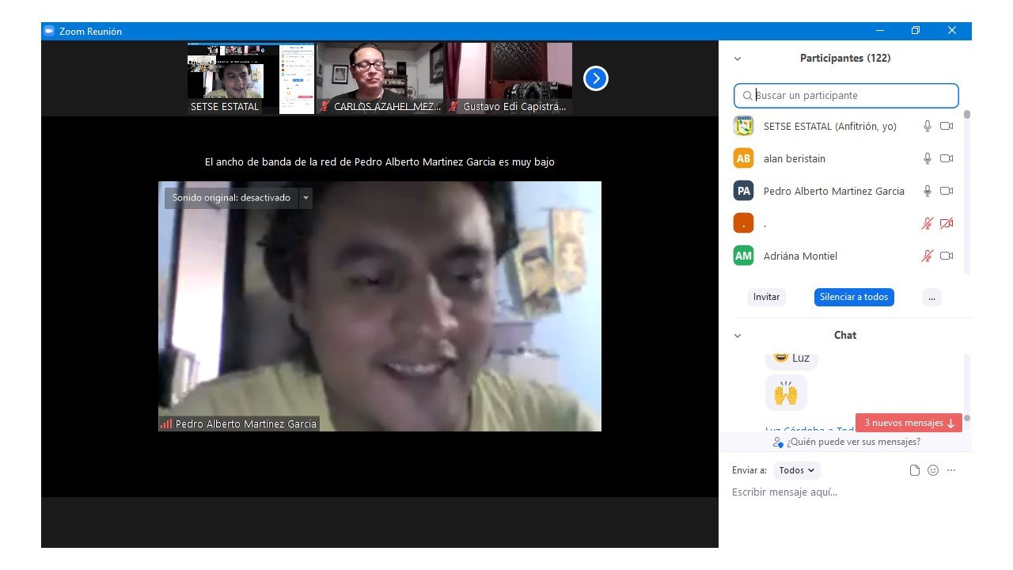The width and height of the screenshot is (1013, 570).
Task: Select 'SETSE ESTATAL (Anfitrión, yo)' entry
Action: pyautogui.click(x=830, y=126)
